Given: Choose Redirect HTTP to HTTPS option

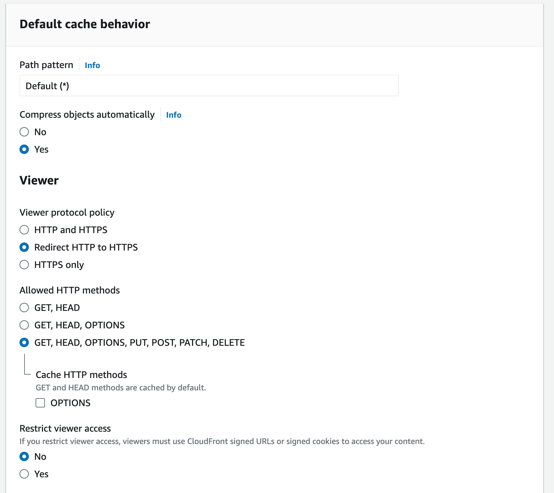Looking at the screenshot, I should point(24,247).
